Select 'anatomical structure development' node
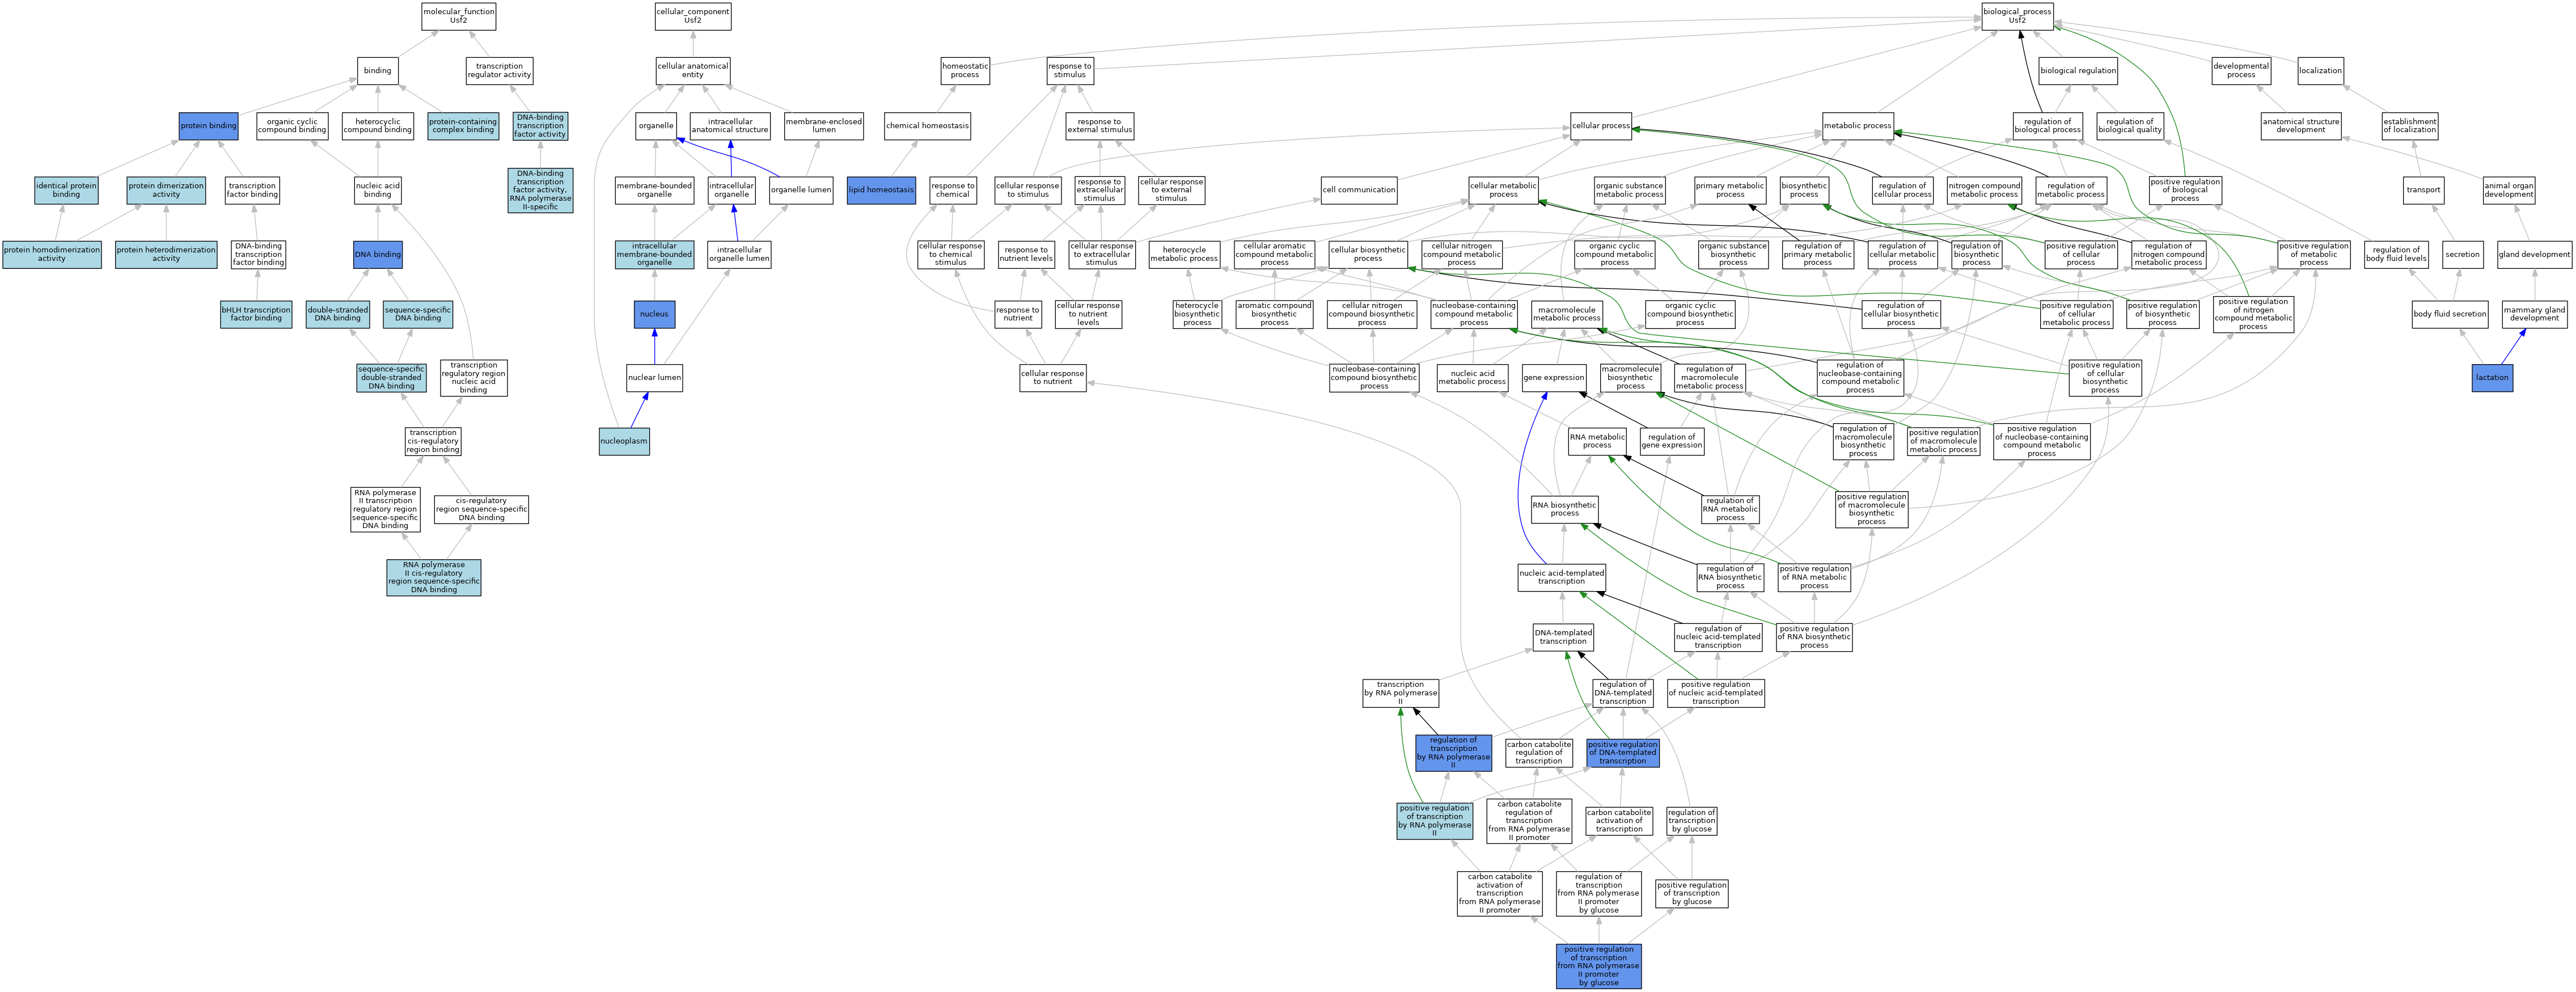 [x=2301, y=126]
